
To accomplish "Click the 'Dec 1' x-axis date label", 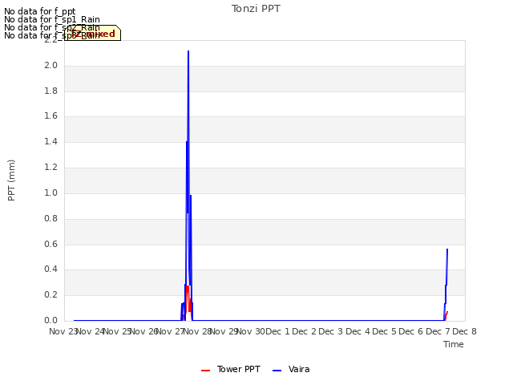I will pos(277,331).
